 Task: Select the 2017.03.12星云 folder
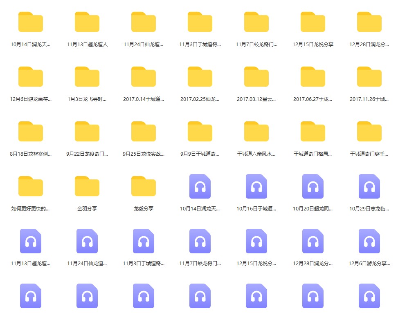tap(256, 77)
